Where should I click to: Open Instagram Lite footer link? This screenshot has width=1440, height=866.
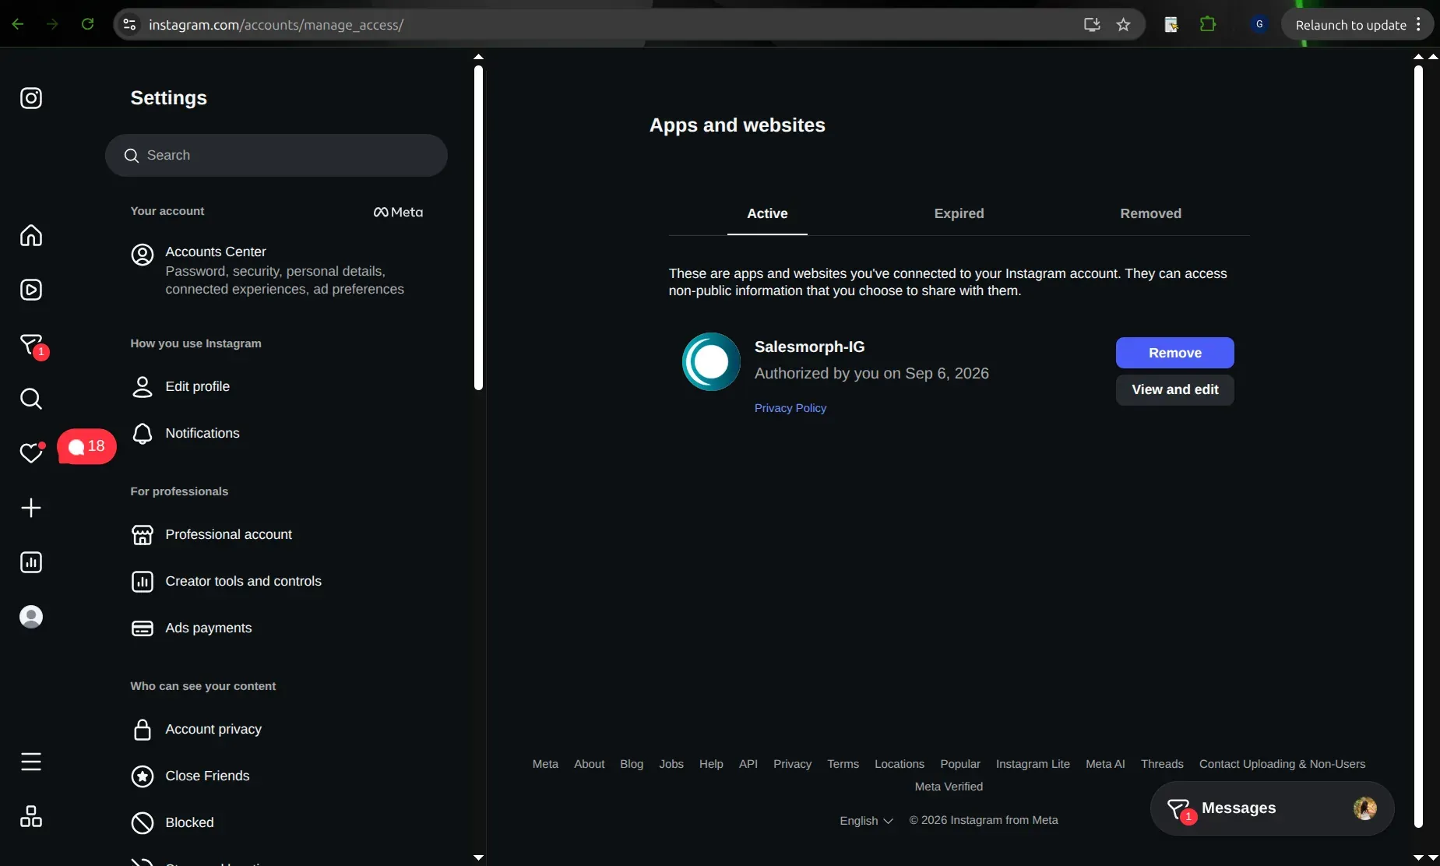pyautogui.click(x=1033, y=764)
